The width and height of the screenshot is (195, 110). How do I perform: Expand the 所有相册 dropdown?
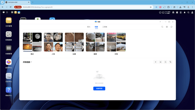(x=27, y=62)
